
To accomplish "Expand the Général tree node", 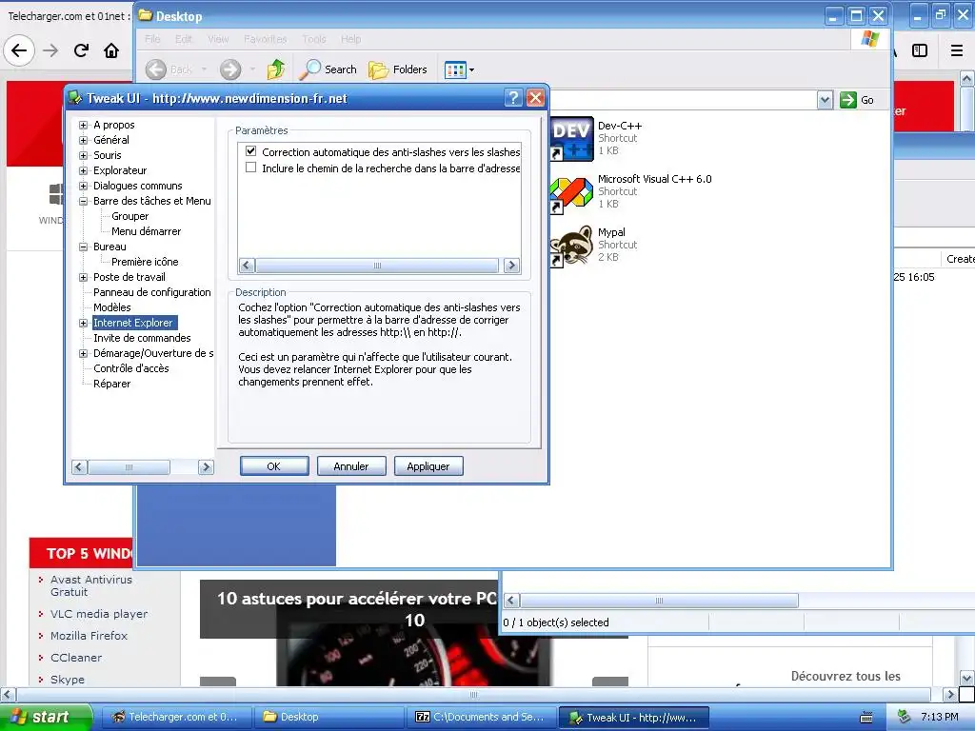I will pos(84,140).
